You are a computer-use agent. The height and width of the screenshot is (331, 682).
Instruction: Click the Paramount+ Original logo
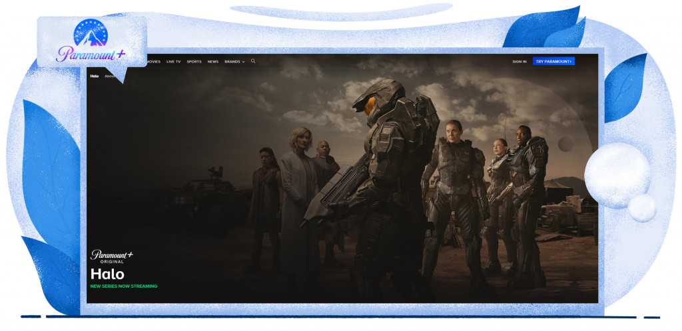(112, 257)
